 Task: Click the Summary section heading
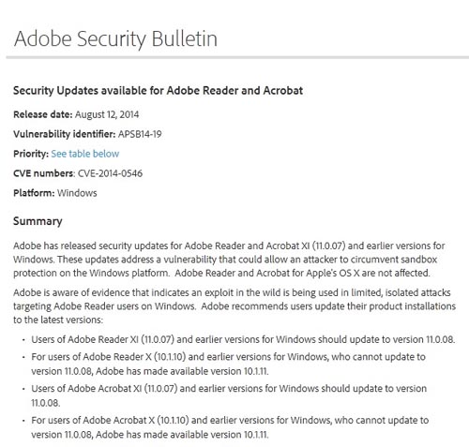click(38, 221)
